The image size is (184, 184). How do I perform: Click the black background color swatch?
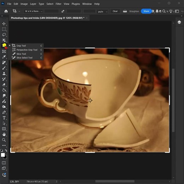pyautogui.click(x=6, y=157)
